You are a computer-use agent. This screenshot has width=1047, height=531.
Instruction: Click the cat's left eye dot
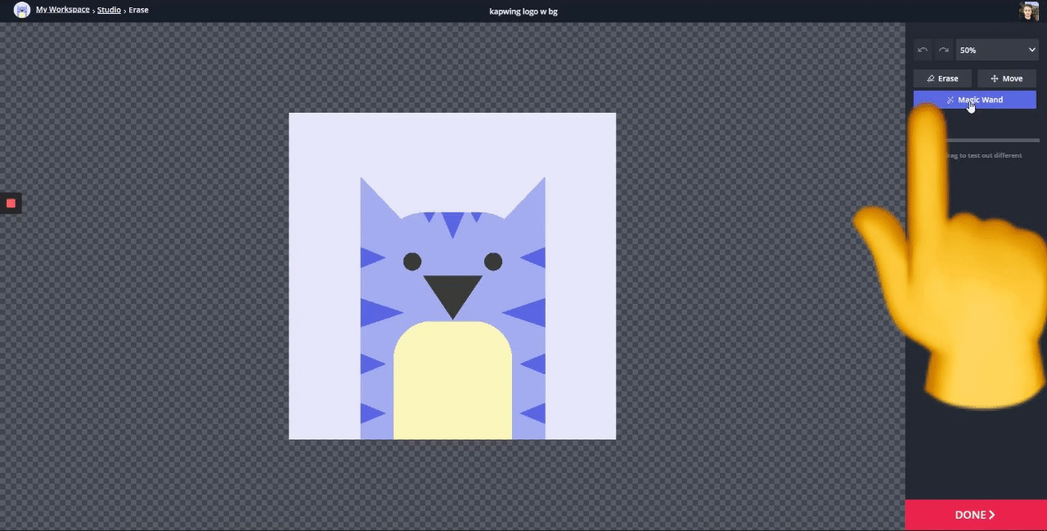[x=412, y=261]
